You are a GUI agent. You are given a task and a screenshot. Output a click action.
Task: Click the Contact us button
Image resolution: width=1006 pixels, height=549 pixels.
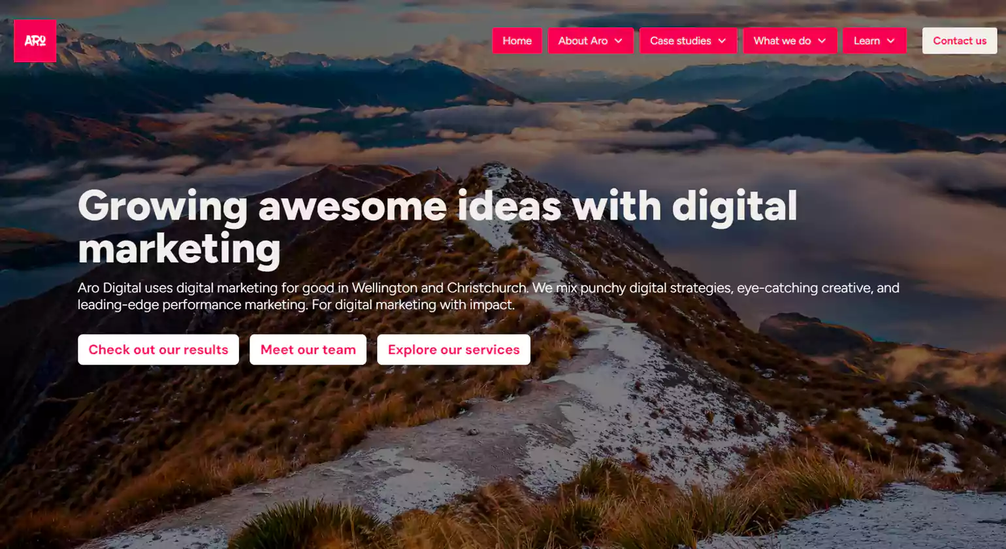[960, 41]
